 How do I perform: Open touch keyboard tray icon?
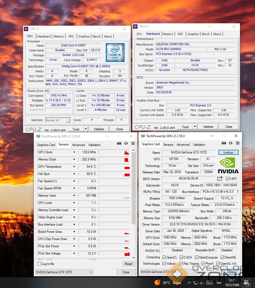[210, 283]
